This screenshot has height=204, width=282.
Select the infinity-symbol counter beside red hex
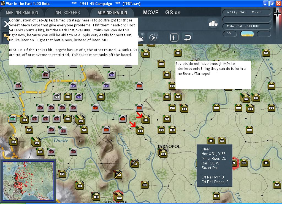pyautogui.click(x=244, y=163)
